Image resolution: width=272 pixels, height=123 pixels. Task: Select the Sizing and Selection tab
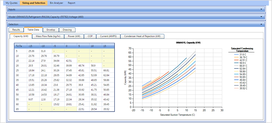[x=34, y=3]
